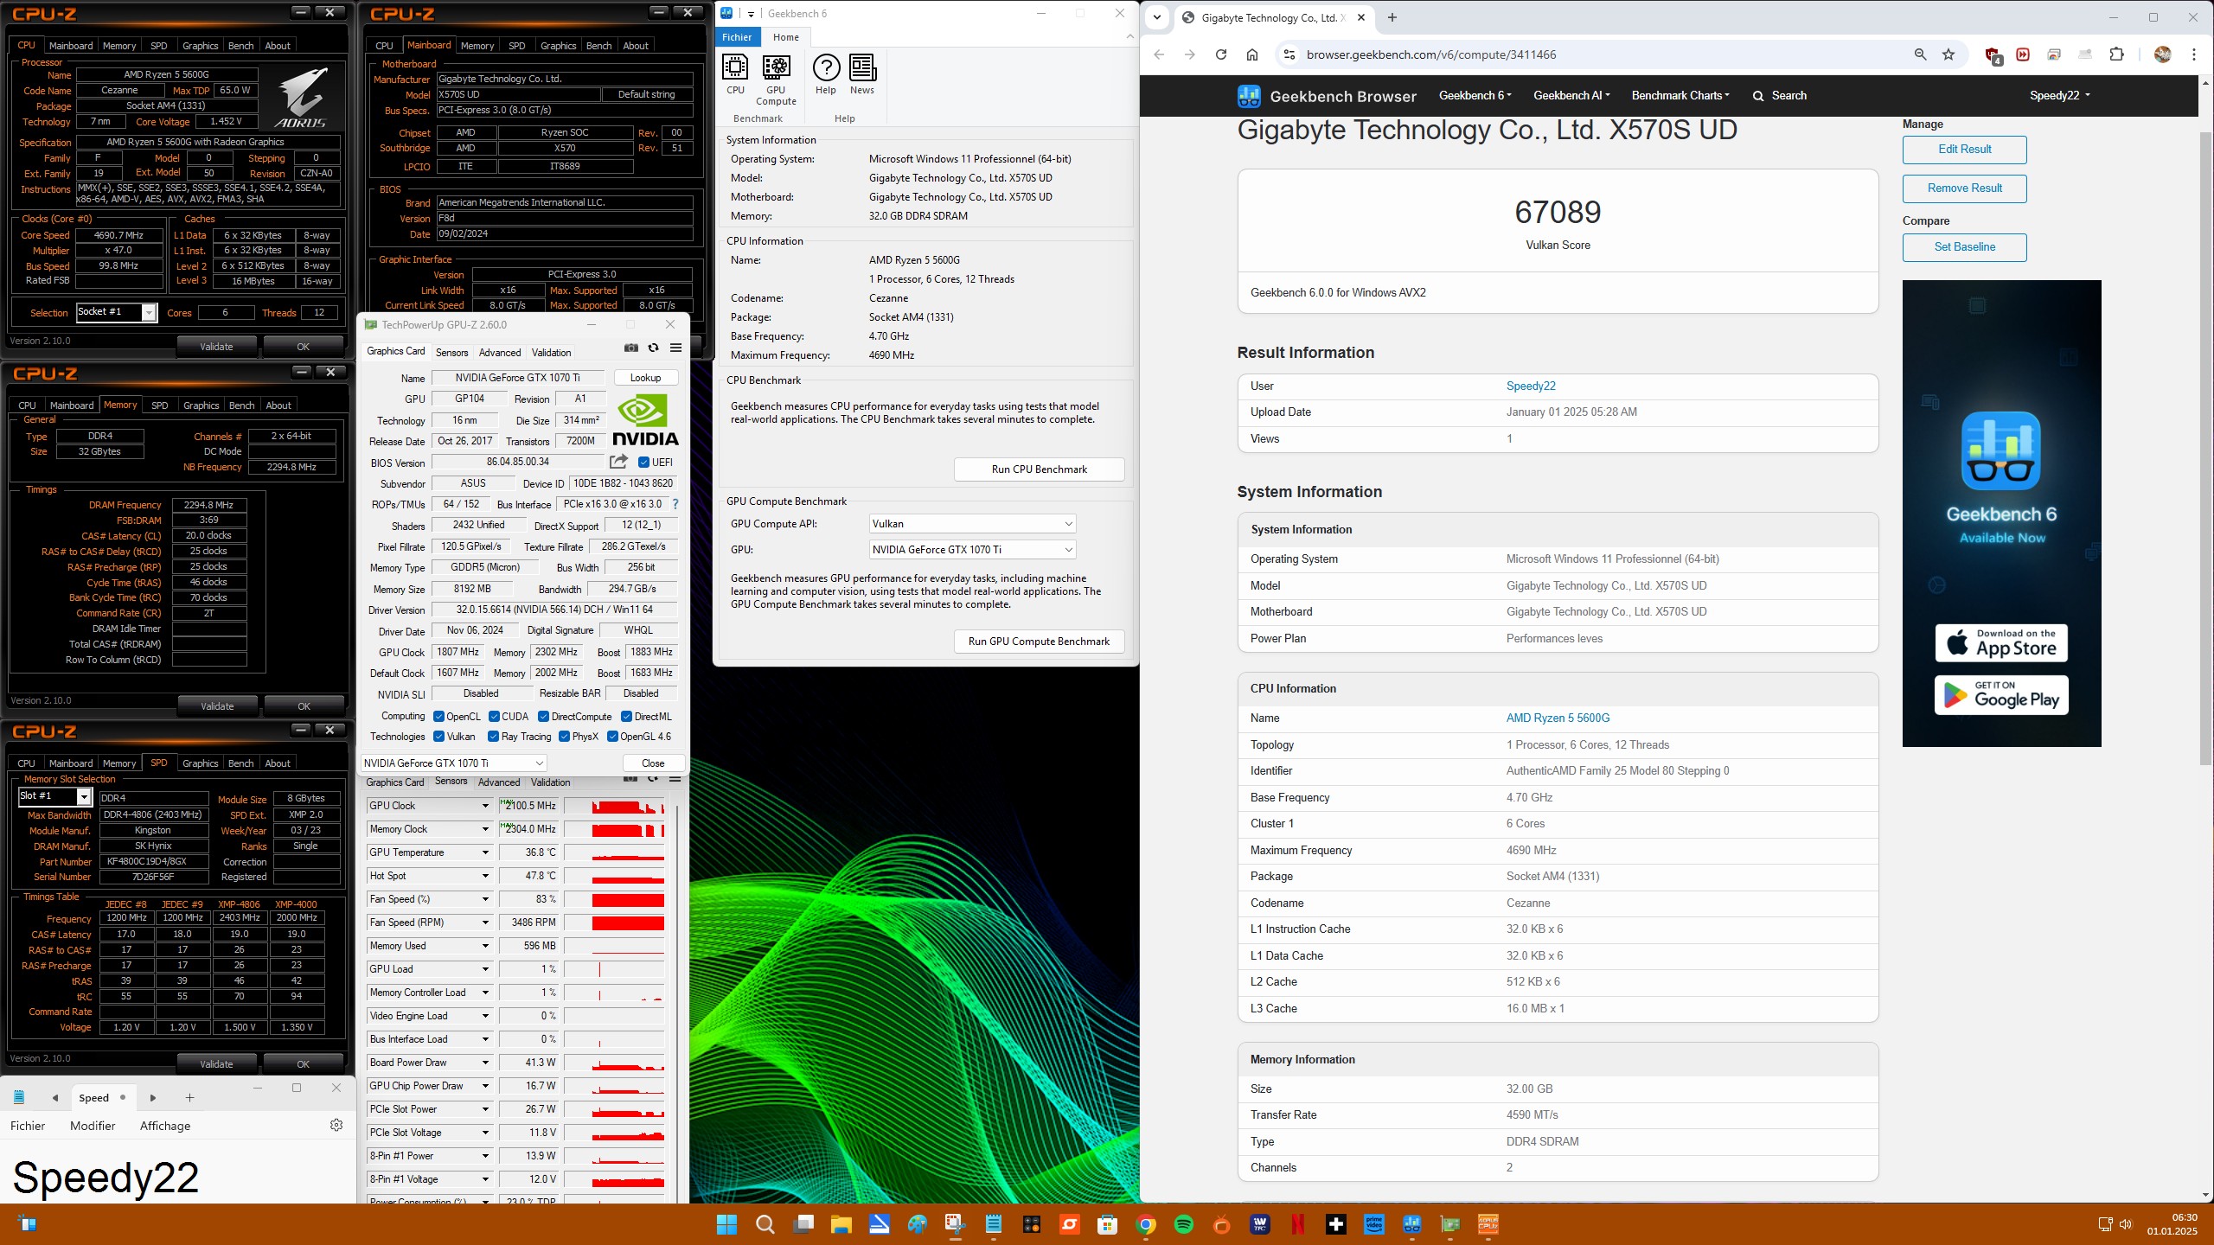Open Chrome extensions puzzle icon
This screenshot has width=2214, height=1245.
click(2117, 54)
